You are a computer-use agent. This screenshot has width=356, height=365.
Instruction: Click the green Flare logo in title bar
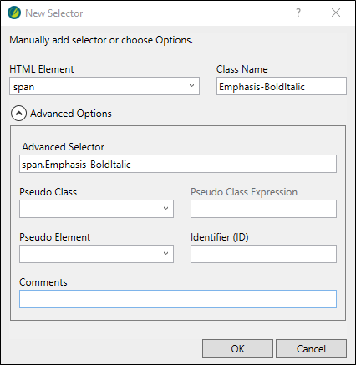click(14, 13)
